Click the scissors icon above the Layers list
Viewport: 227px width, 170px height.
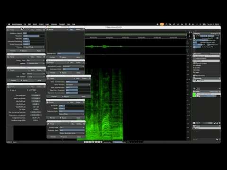point(194,89)
